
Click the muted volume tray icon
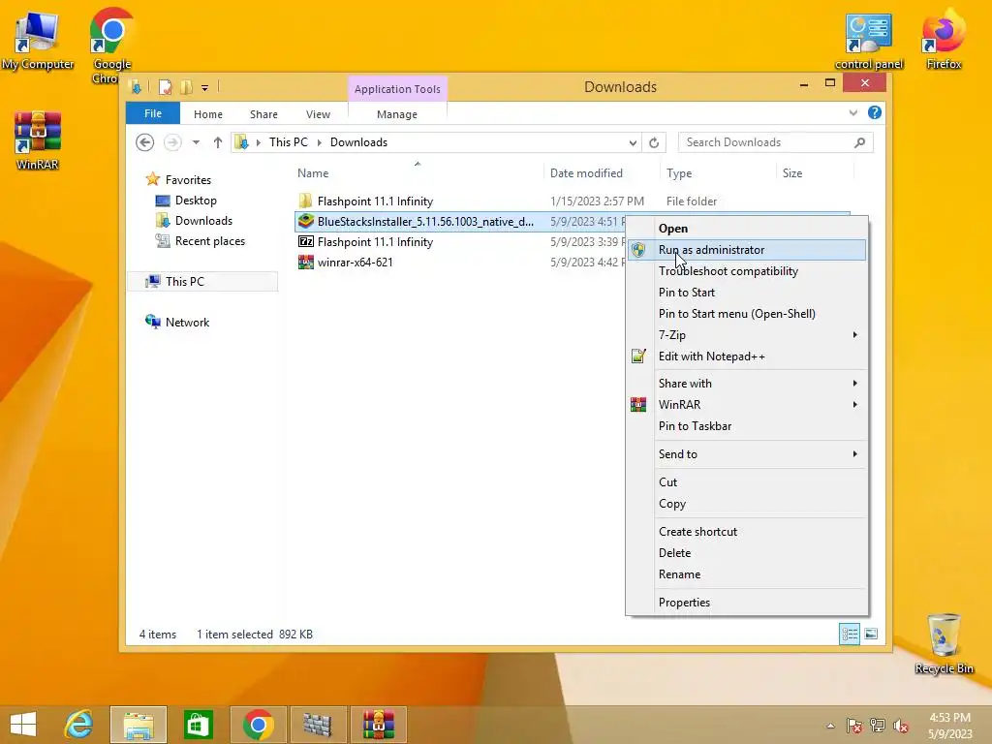click(x=901, y=726)
